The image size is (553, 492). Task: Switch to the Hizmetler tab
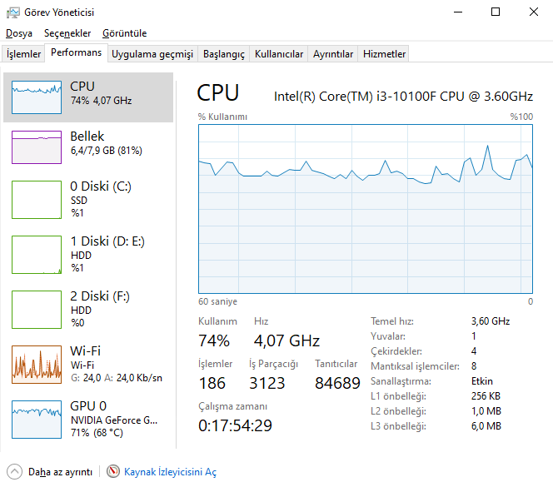(x=385, y=54)
